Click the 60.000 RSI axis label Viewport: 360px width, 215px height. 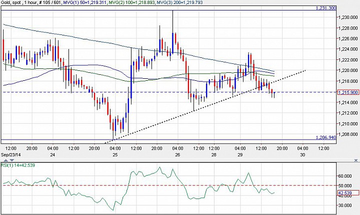[x=345, y=176]
